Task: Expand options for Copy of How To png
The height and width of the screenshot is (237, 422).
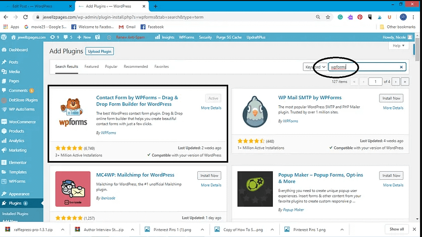Action: [x=272, y=229]
